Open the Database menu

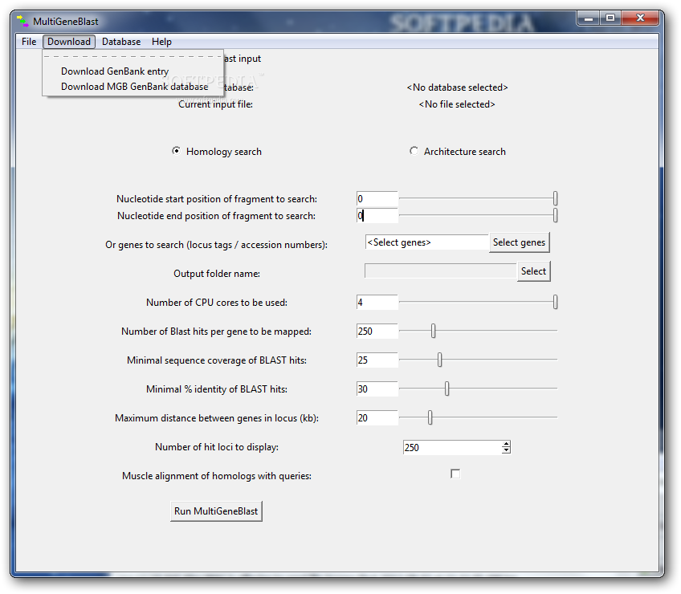coord(121,42)
